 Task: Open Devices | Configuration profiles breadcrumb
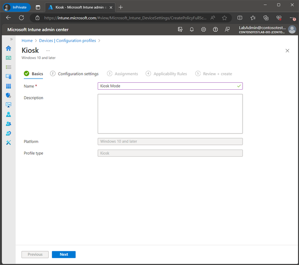pos(67,41)
